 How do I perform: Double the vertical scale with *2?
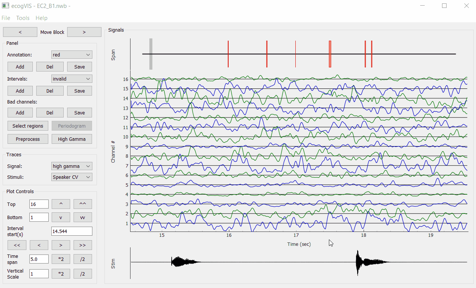[61, 274]
